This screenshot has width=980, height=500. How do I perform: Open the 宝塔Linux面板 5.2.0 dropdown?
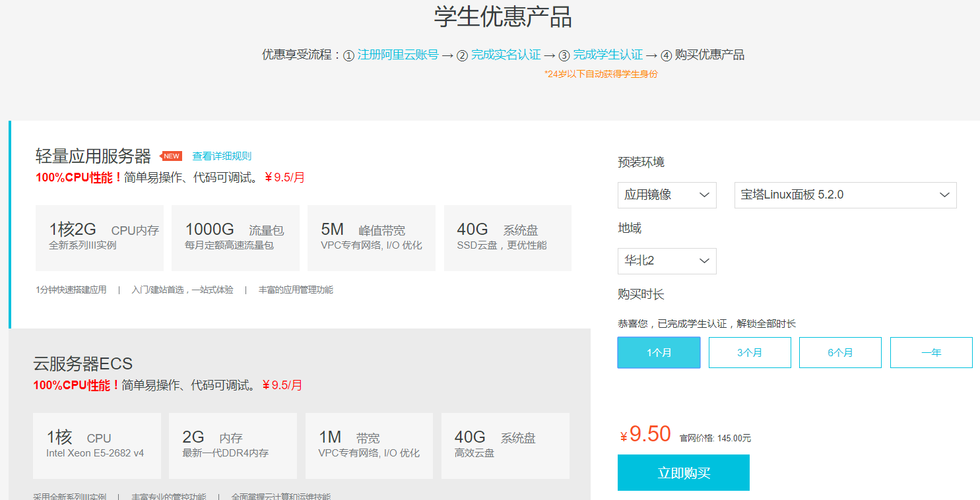[845, 195]
